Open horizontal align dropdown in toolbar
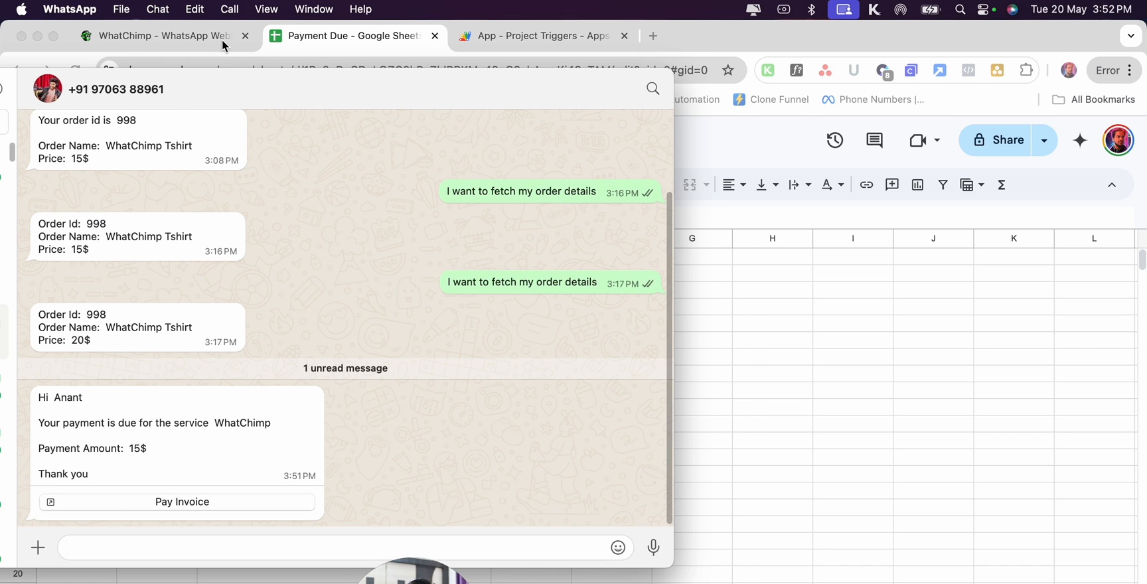1147x584 pixels. (734, 185)
